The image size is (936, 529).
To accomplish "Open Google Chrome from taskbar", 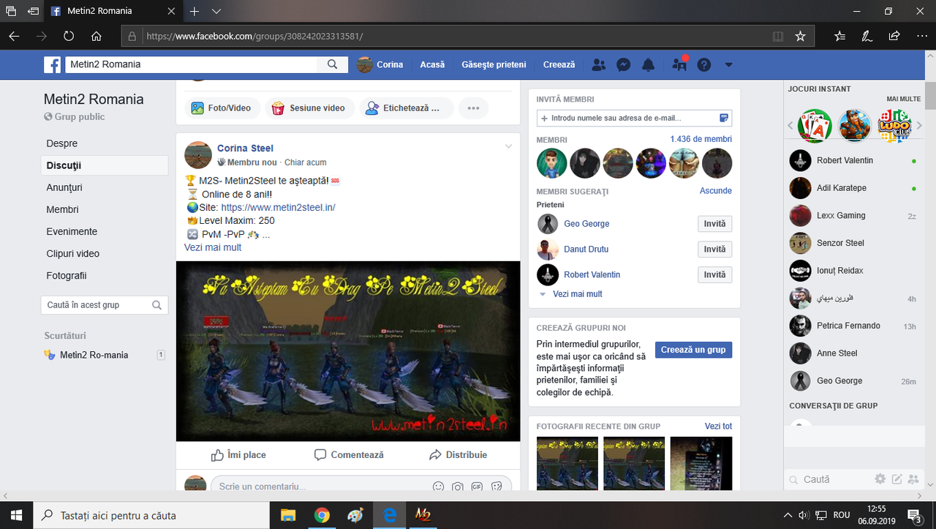I will click(x=322, y=515).
